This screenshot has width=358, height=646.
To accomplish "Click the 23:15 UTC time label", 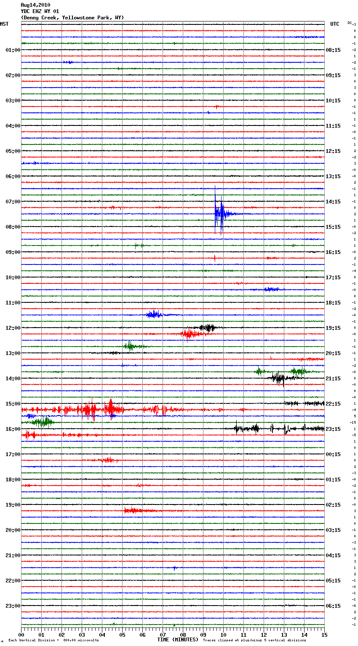I will pos(333,429).
